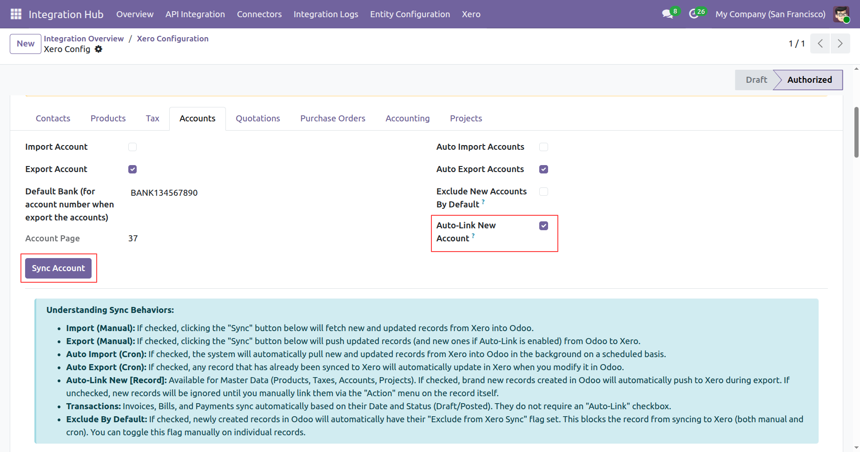Enable the Auto Import Accounts checkbox
The image size is (860, 452).
[x=543, y=147]
